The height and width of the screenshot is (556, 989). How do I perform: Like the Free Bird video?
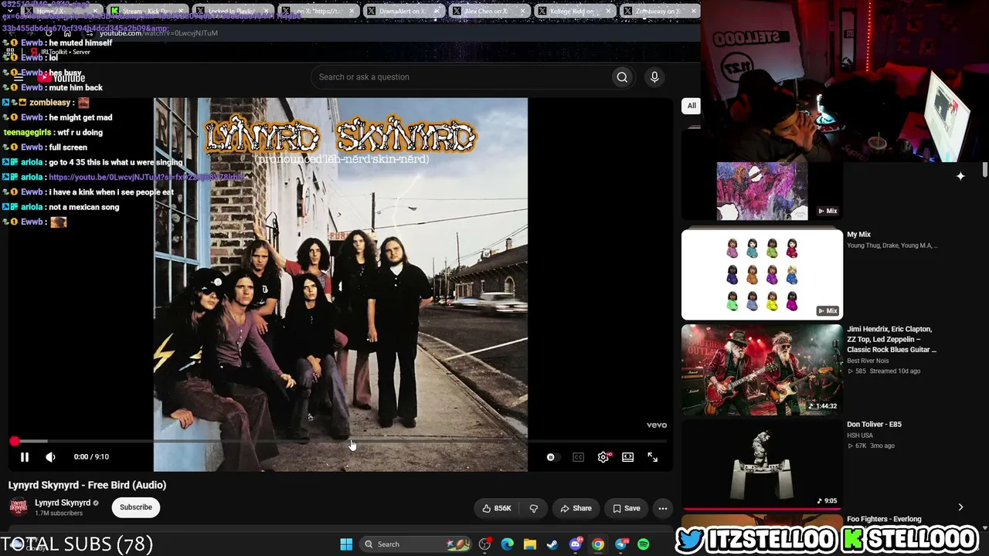497,508
